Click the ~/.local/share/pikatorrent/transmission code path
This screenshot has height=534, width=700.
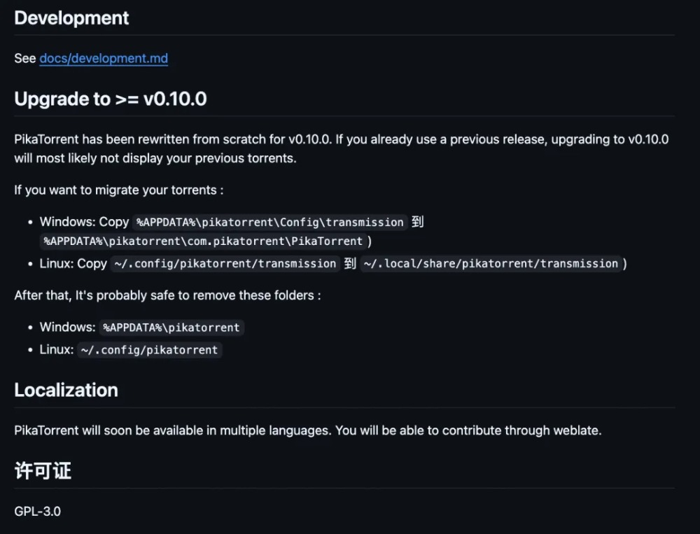point(491,264)
